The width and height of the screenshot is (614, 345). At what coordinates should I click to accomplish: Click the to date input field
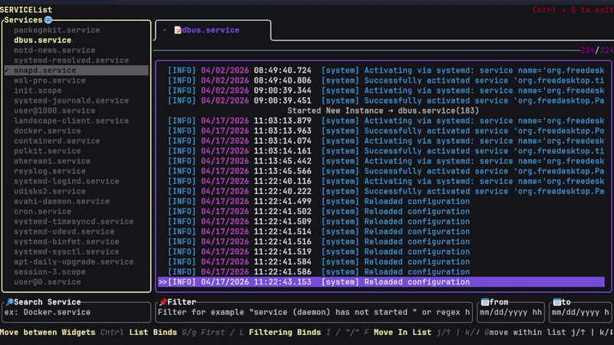pyautogui.click(x=580, y=313)
